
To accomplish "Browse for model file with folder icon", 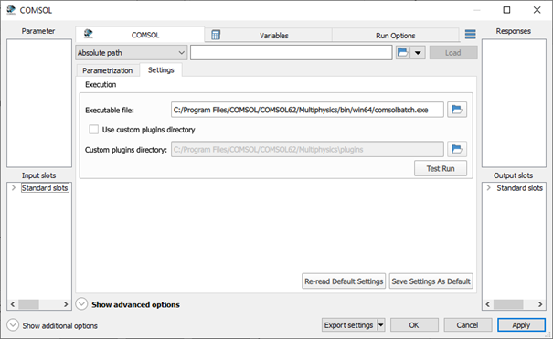I will tap(403, 53).
